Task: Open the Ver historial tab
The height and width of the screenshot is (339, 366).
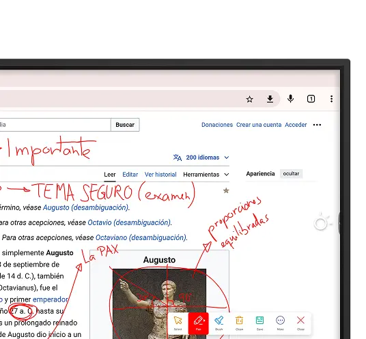Action: click(x=160, y=175)
